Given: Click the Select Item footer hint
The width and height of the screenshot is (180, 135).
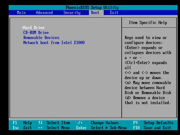Looking at the screenshot, I should 58,123.
